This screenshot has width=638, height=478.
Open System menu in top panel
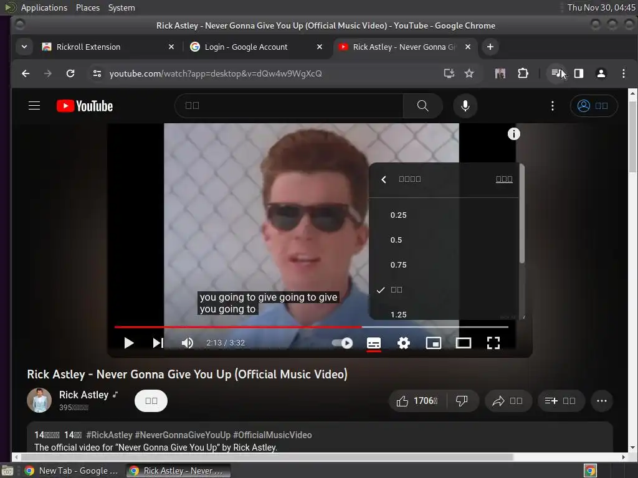[121, 7]
